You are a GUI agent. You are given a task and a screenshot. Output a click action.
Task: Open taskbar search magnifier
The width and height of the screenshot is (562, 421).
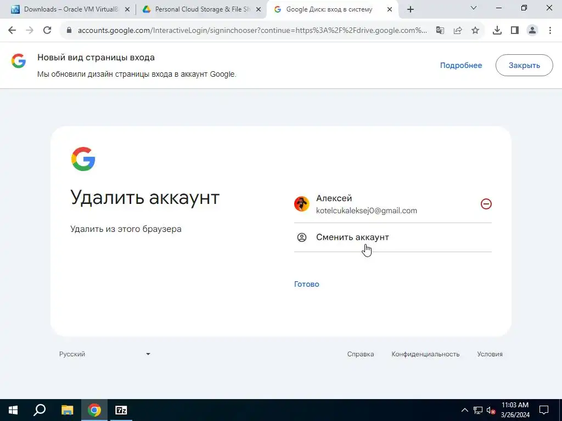pyautogui.click(x=40, y=410)
